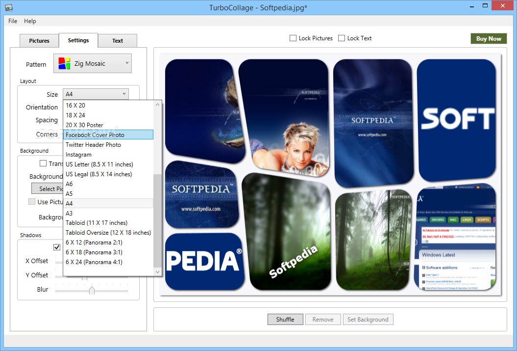Click the Remove button
Screen dimensions: 517x351
point(323,319)
